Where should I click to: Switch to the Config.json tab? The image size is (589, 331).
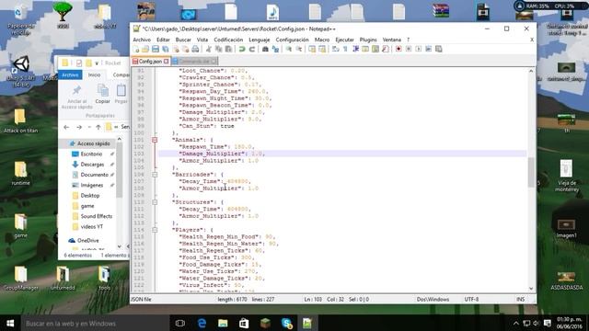(150, 62)
